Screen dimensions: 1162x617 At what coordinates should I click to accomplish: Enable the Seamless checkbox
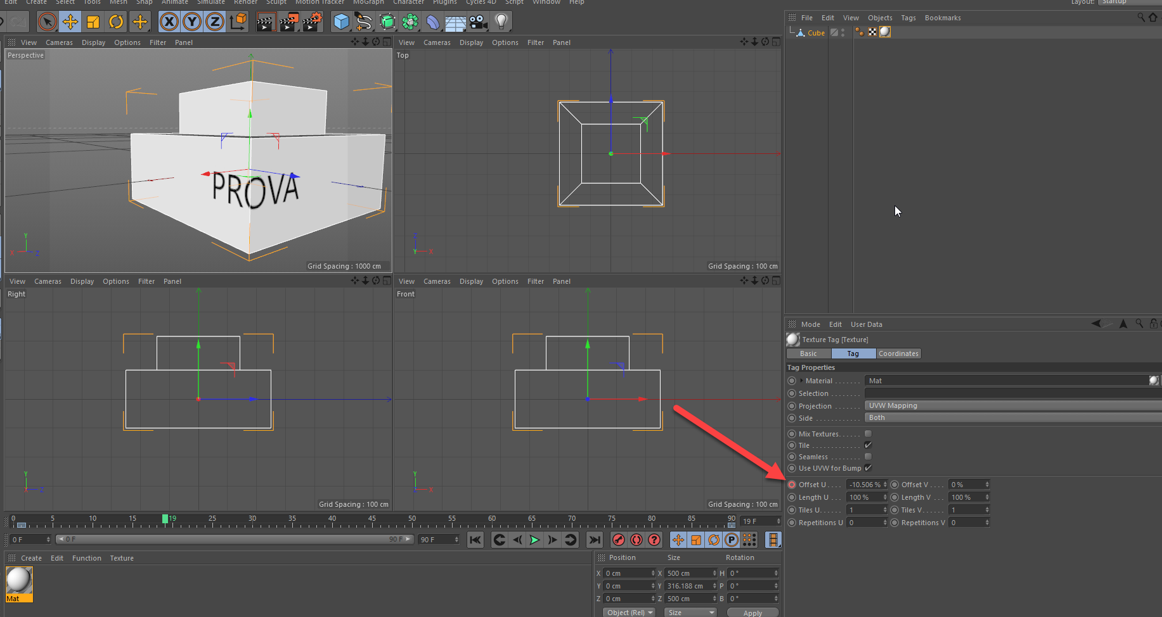(x=868, y=457)
